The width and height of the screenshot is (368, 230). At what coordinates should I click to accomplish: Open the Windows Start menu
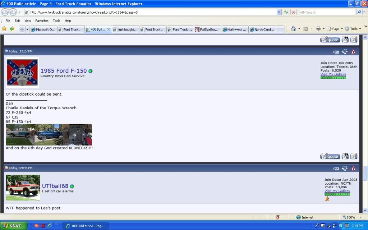click(x=13, y=226)
